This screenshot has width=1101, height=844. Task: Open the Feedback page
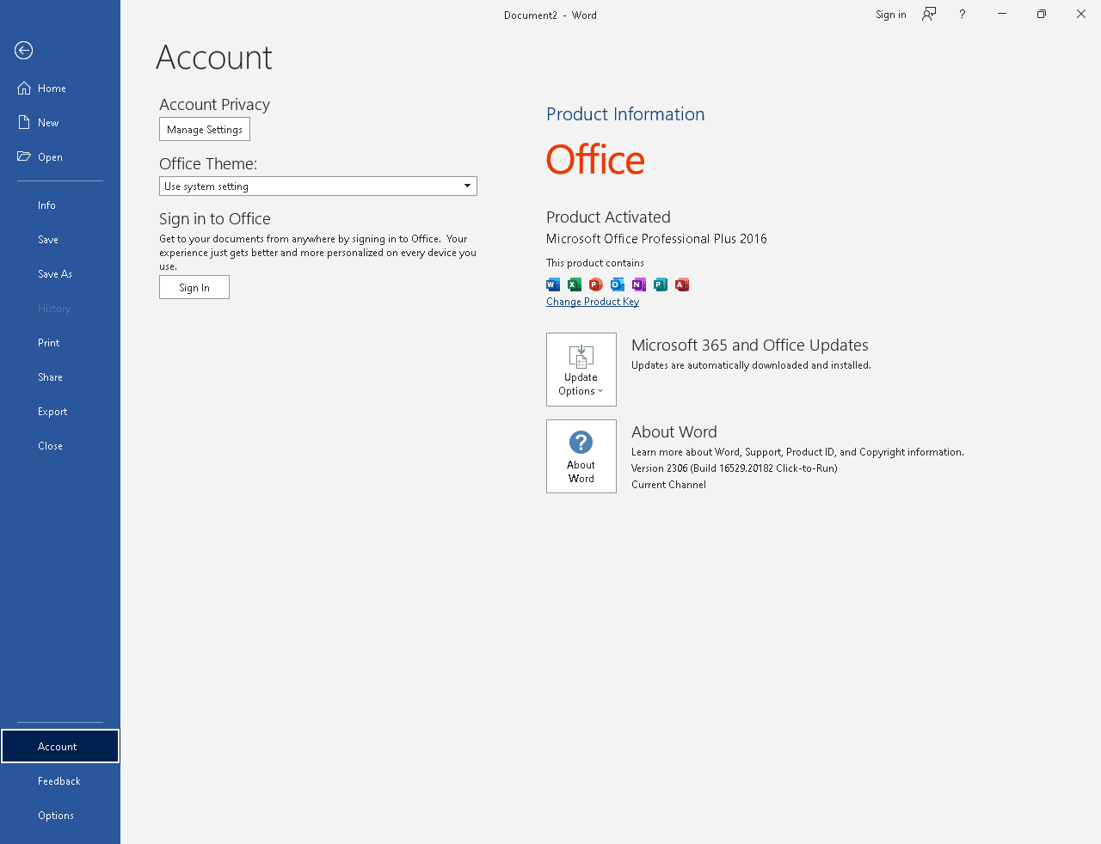tap(60, 781)
